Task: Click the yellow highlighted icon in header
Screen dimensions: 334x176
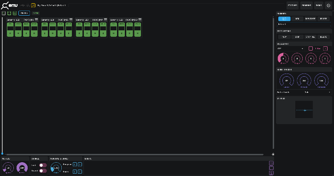Action: (x=33, y=6)
